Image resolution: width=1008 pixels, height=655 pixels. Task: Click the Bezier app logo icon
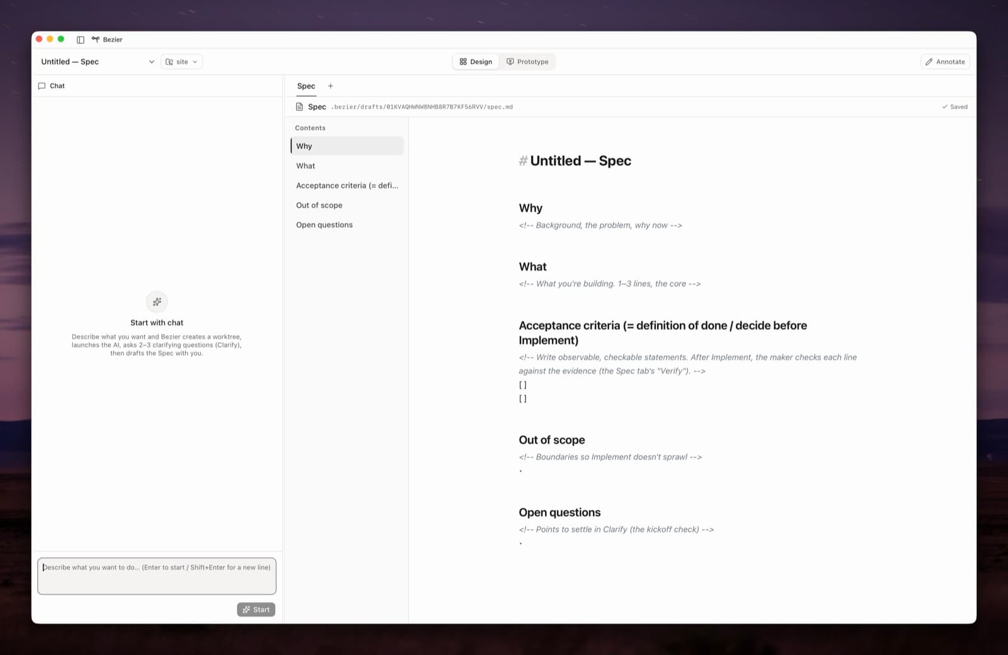pos(96,39)
